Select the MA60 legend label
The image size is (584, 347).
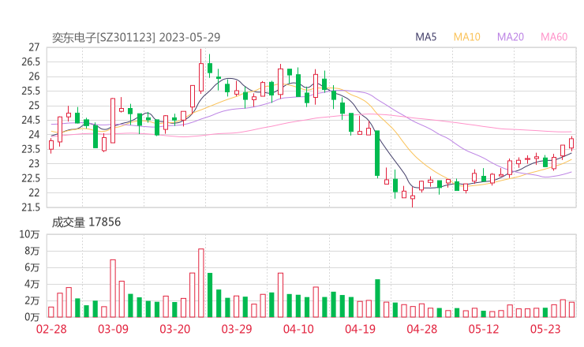(554, 37)
